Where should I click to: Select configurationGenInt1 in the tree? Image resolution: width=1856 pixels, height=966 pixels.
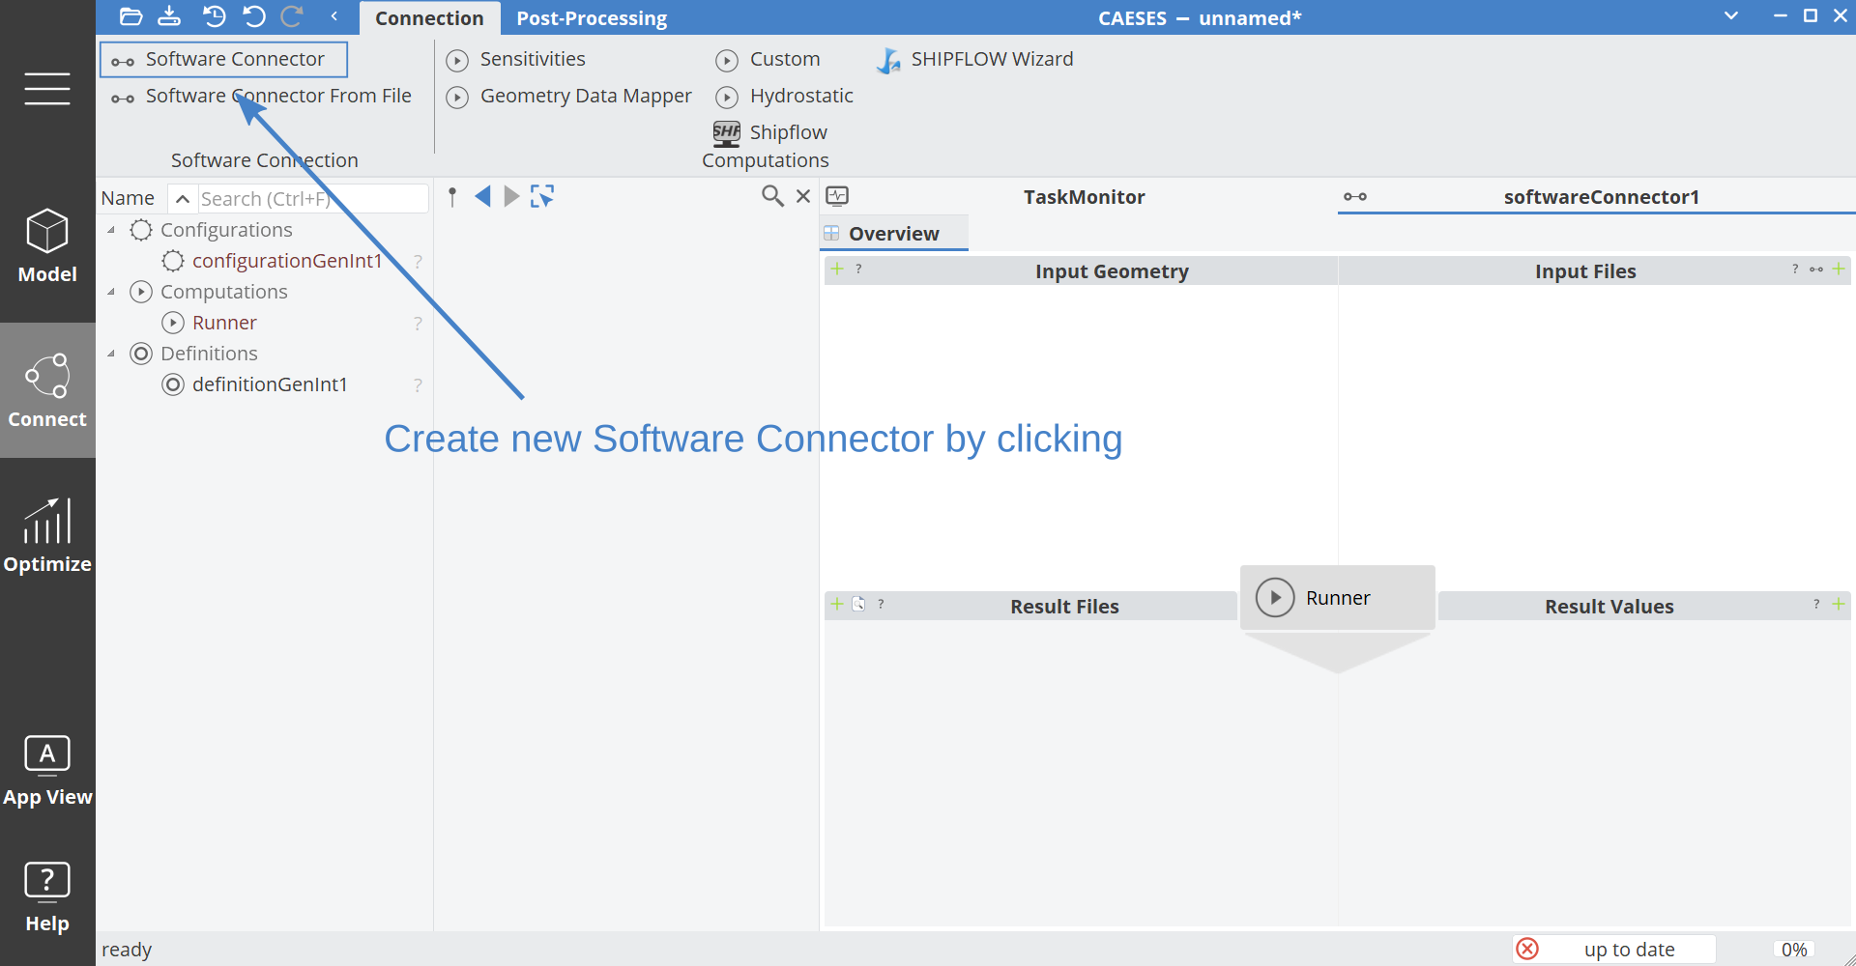coord(287,261)
